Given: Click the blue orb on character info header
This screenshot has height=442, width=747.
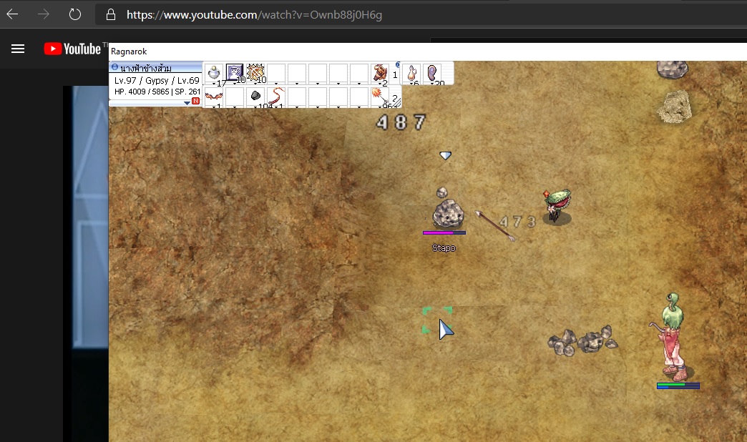Looking at the screenshot, I should tap(114, 67).
